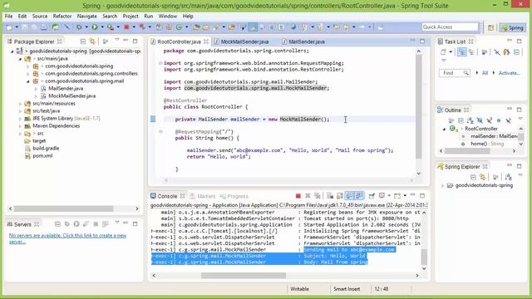Click the Package Explorer horizontal scrollbar

point(63,208)
